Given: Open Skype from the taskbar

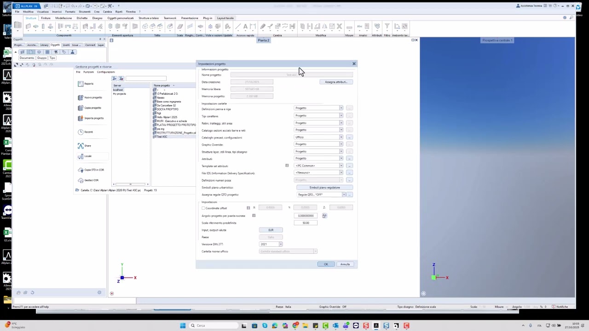Looking at the screenshot, I should (x=265, y=325).
